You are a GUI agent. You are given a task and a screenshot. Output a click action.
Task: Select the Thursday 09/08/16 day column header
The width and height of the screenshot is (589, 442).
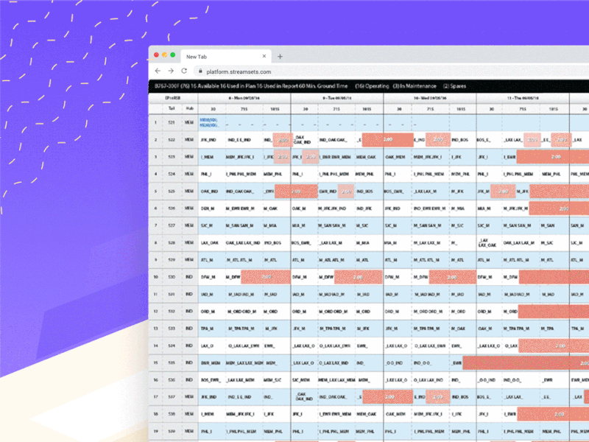coord(523,98)
